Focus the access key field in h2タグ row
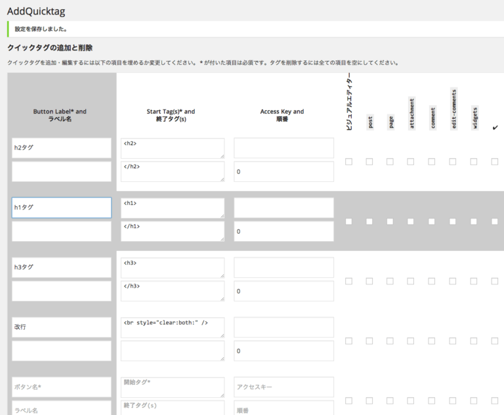This screenshot has height=415, width=504. point(283,148)
